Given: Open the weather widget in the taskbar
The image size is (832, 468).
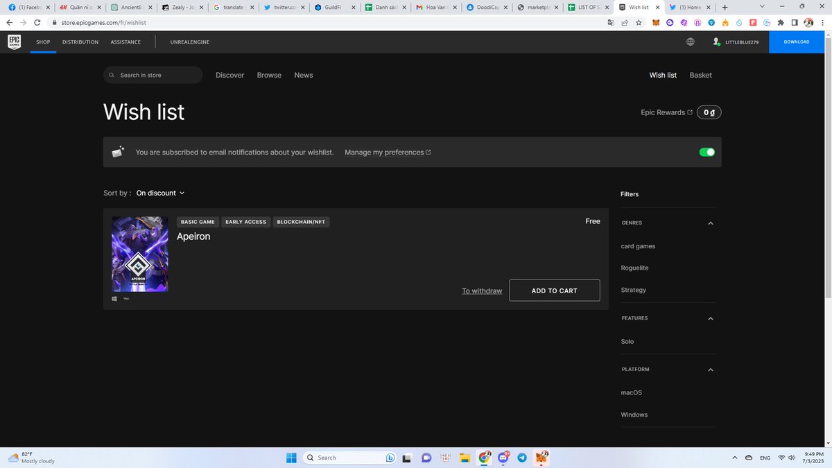Looking at the screenshot, I should (31, 458).
